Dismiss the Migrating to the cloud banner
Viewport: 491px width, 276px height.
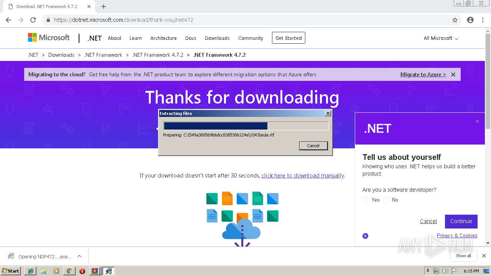[x=453, y=74]
